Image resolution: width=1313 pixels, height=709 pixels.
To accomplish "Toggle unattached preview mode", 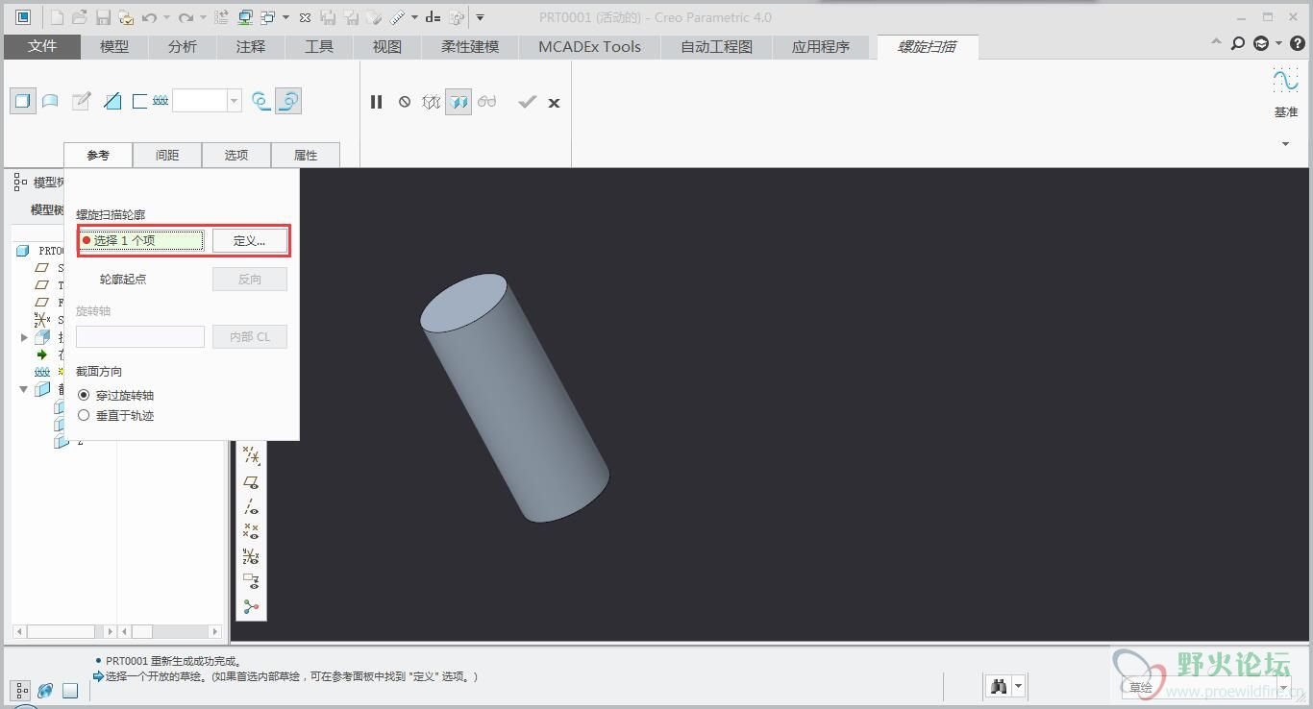I will pyautogui.click(x=432, y=102).
